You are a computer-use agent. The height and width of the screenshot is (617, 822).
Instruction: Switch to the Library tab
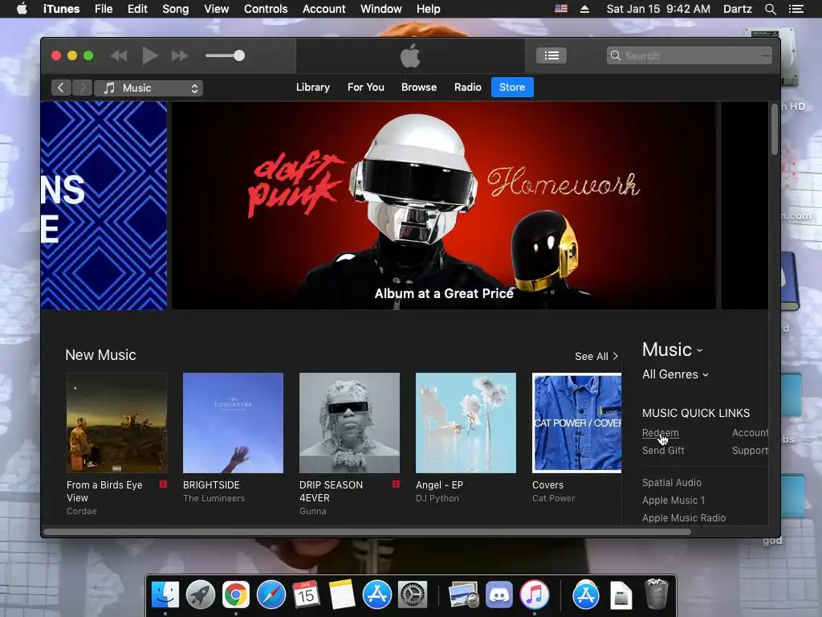coord(312,87)
